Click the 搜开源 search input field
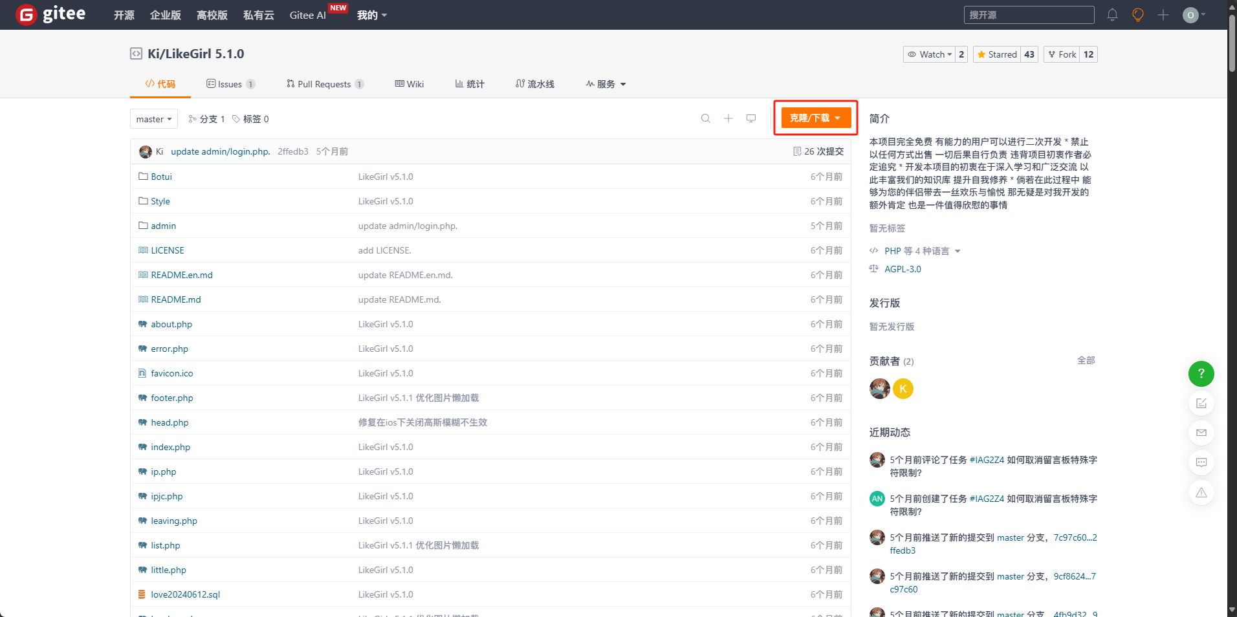Viewport: 1237px width, 617px height. point(1029,15)
